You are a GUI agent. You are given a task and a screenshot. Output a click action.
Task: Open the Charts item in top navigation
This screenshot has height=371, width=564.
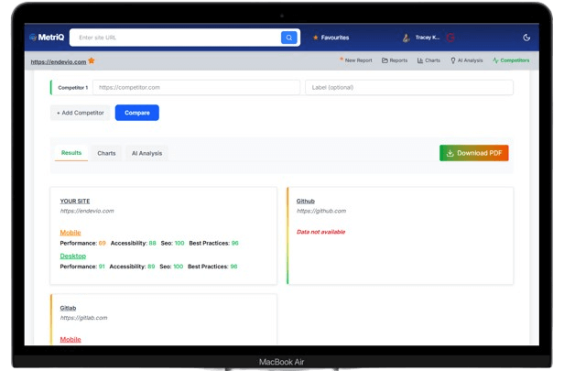pos(428,60)
